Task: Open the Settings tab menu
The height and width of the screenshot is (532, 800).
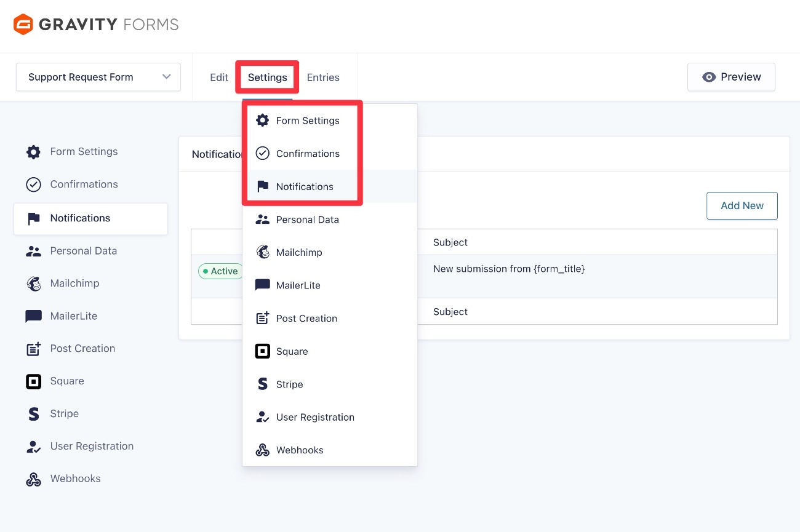Action: (267, 77)
